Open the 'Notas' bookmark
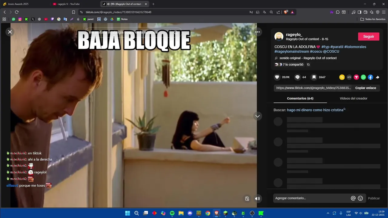 pos(122,19)
